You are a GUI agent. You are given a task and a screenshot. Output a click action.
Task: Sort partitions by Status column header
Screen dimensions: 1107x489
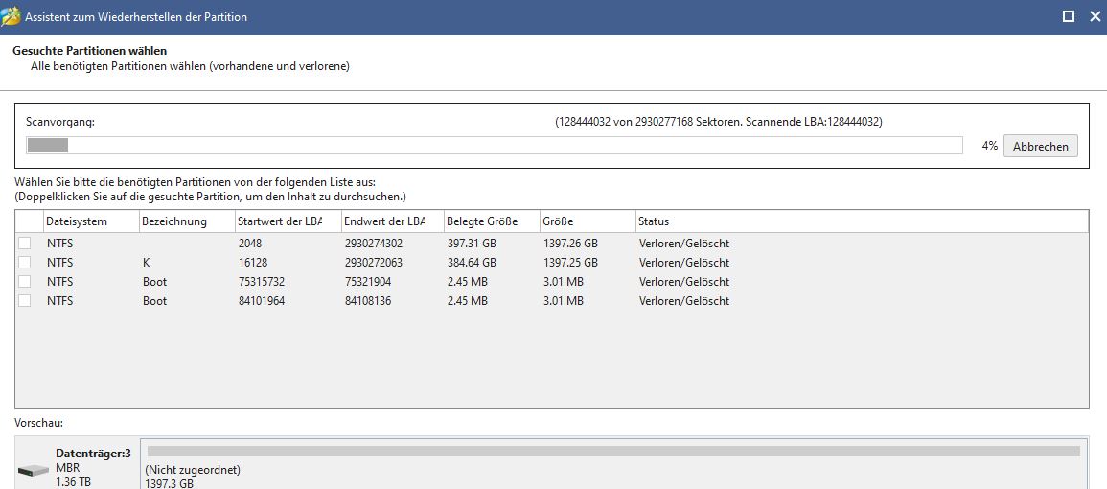pyautogui.click(x=861, y=221)
